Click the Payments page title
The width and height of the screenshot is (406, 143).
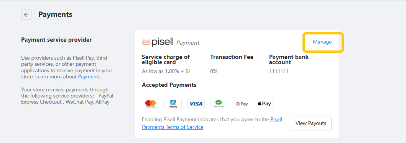click(x=55, y=15)
